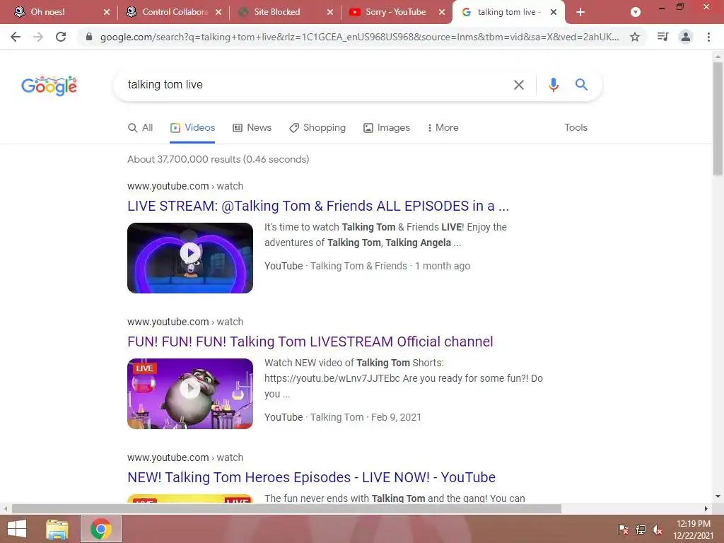Play the LIVE purple lab video thumbnail
The width and height of the screenshot is (724, 543).
point(190,394)
